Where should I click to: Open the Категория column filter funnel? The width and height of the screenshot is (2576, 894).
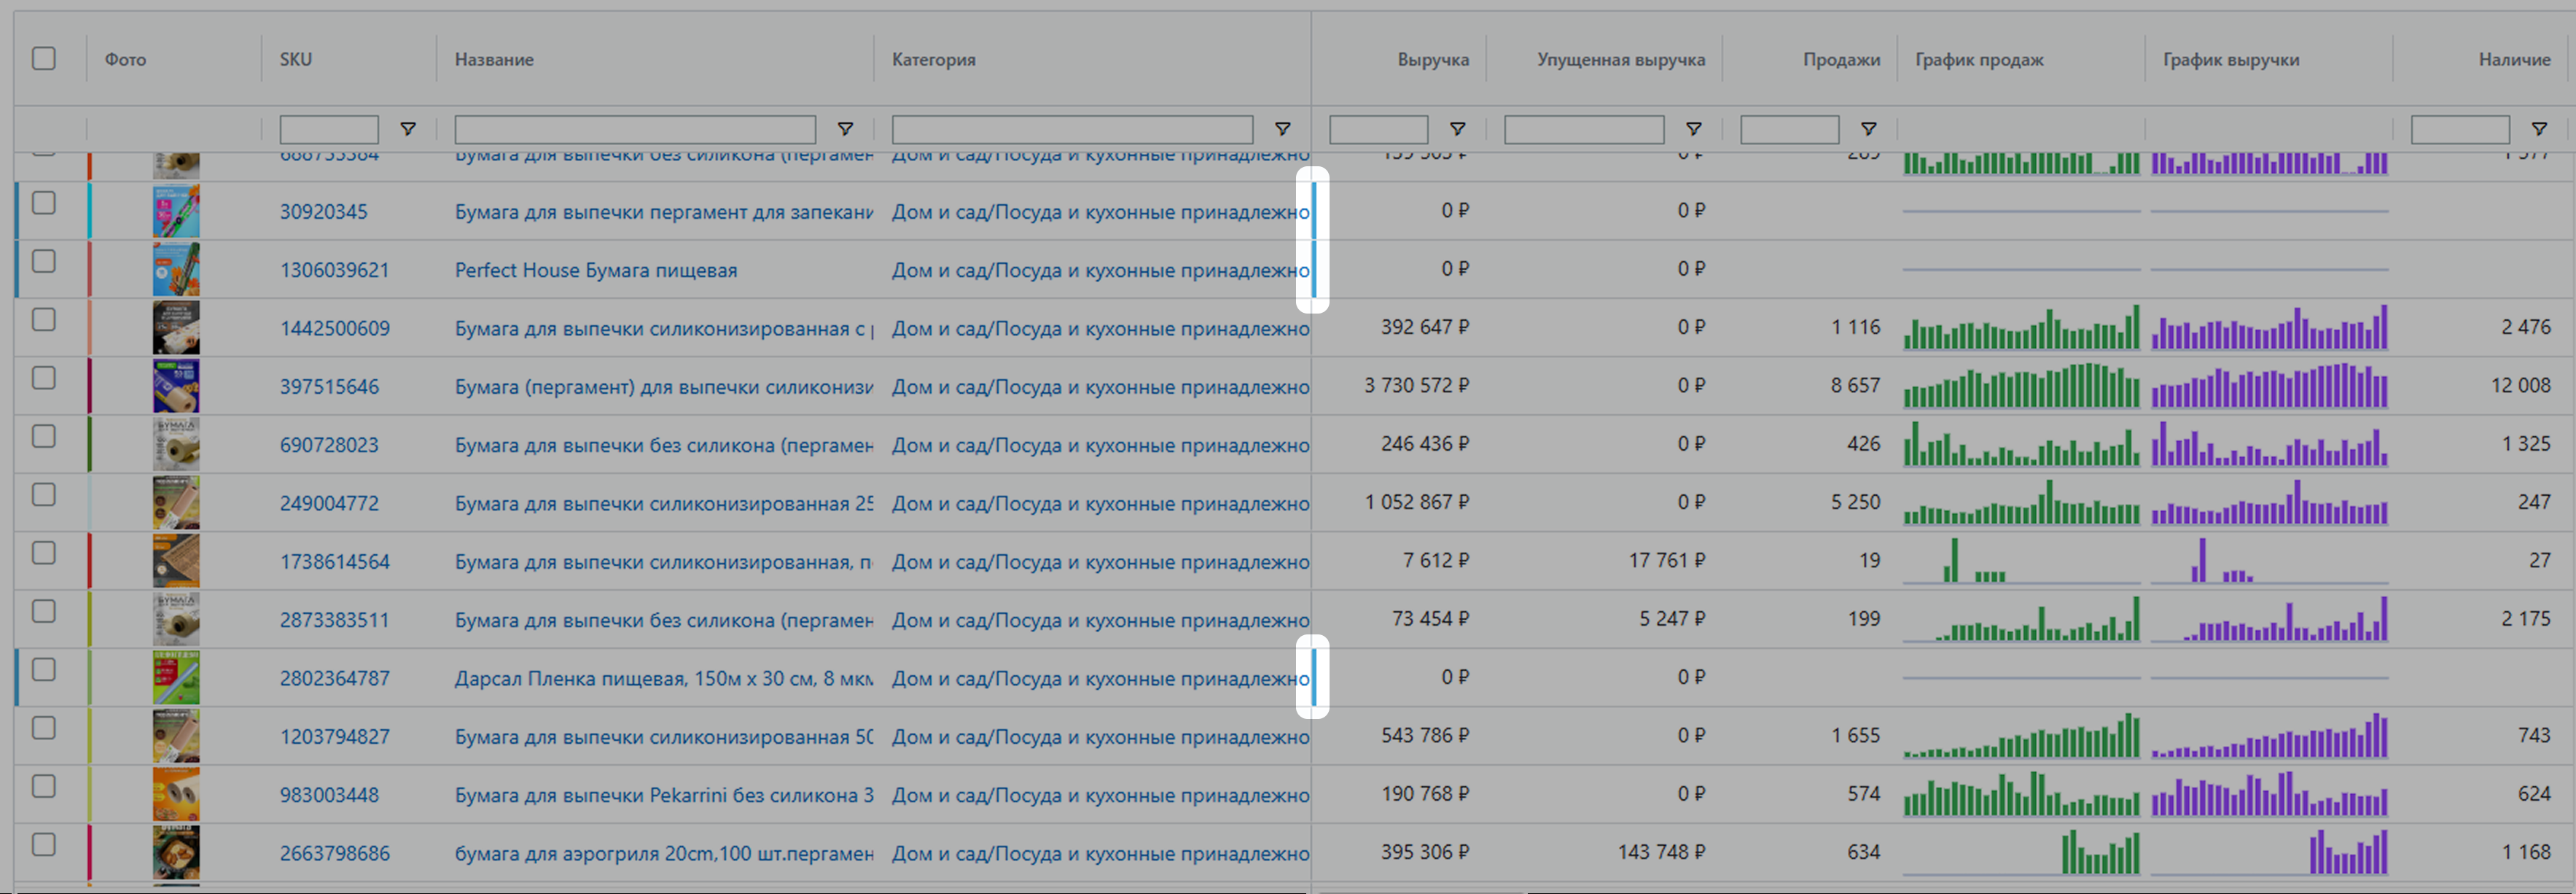[1282, 129]
